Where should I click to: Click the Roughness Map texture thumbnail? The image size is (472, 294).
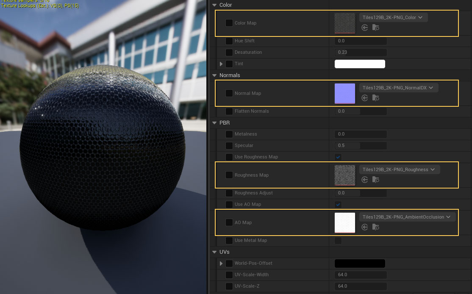345,175
